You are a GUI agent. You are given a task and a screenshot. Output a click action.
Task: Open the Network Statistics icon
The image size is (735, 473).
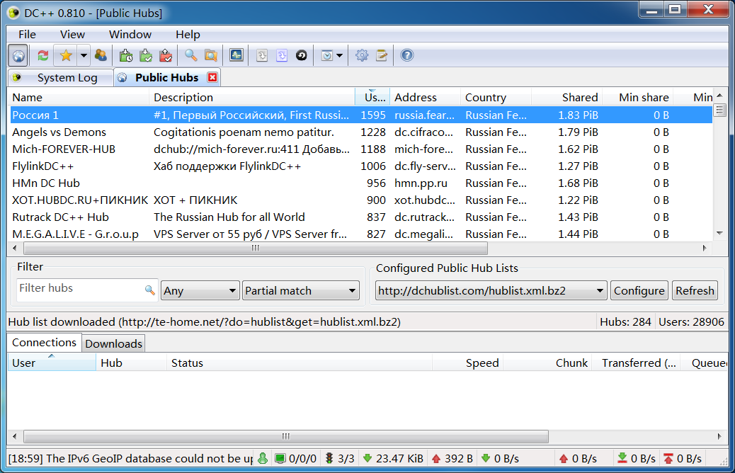pyautogui.click(x=236, y=55)
